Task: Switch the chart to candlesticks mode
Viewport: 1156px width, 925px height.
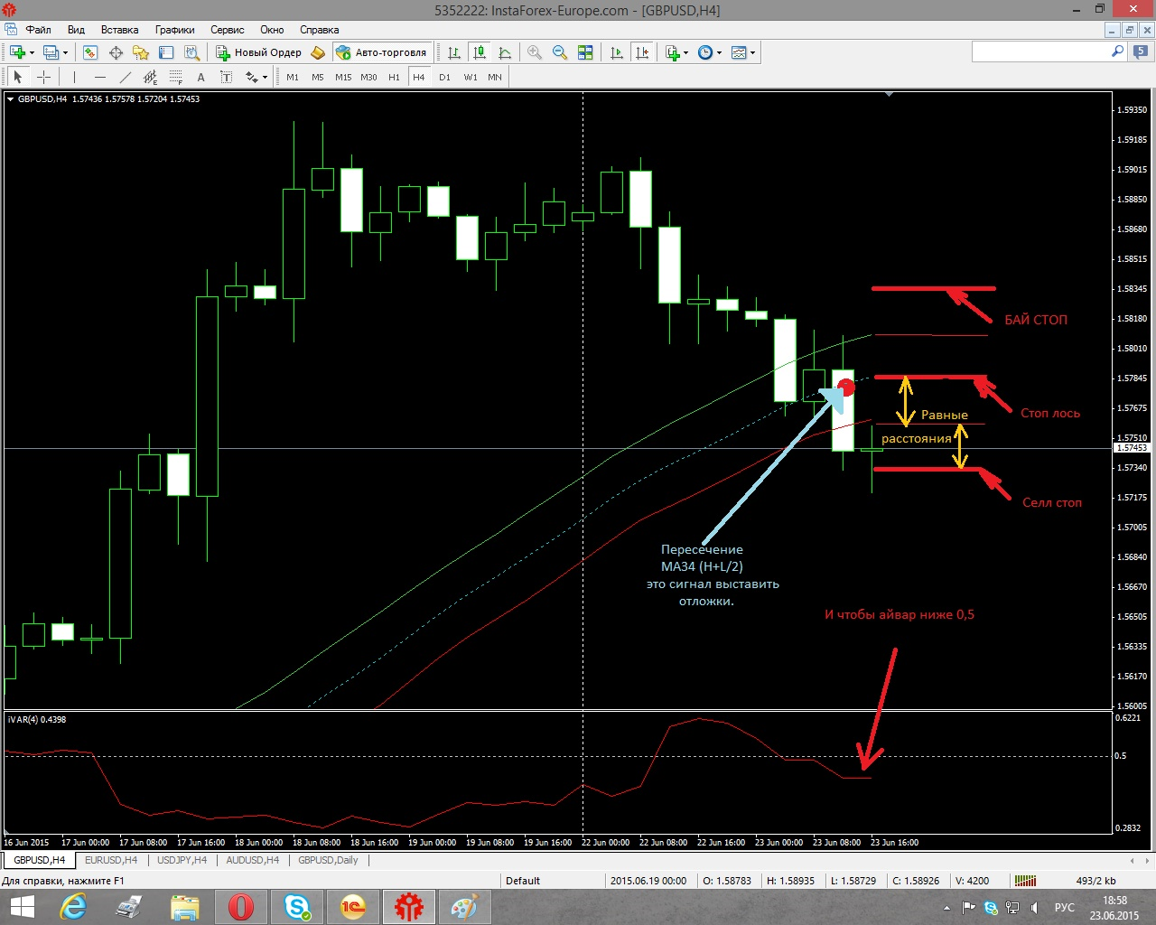Action: pos(480,52)
